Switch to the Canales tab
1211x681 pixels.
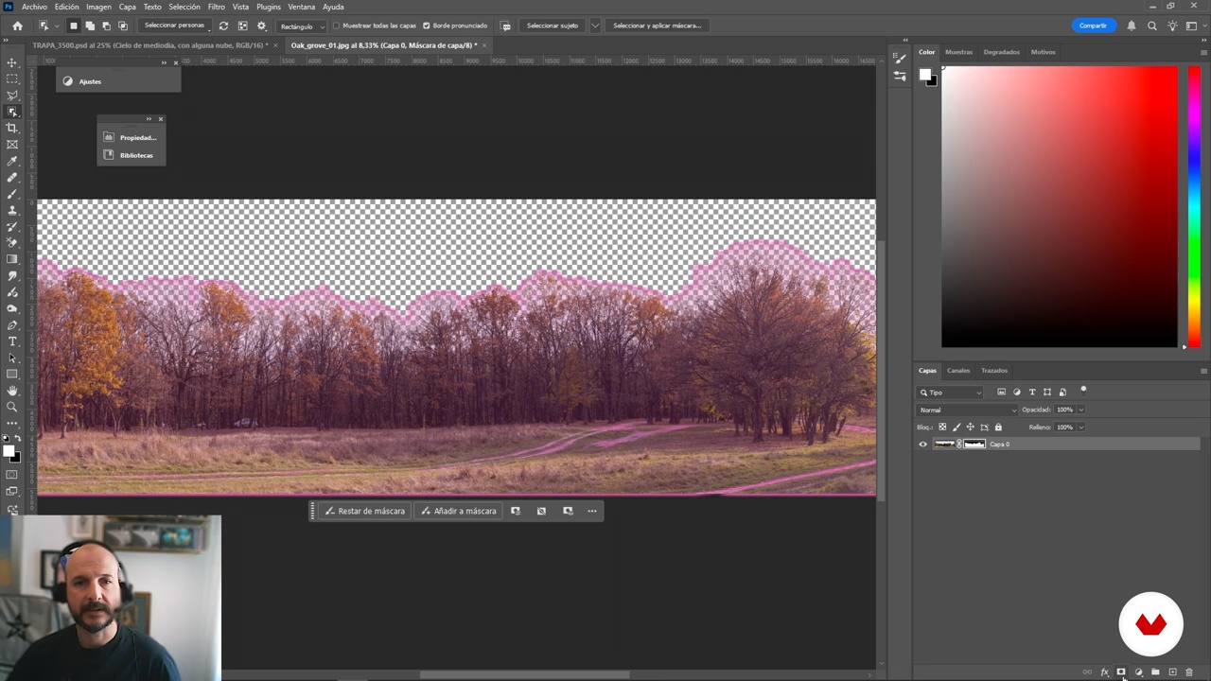[958, 371]
